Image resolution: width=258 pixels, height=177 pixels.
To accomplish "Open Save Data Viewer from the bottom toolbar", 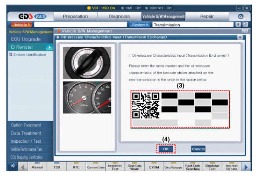I will [x=134, y=167].
